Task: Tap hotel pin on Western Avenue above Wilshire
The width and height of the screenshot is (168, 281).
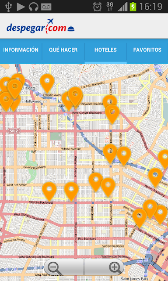Action: pos(71,191)
